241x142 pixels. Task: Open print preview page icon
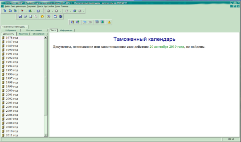pos(30,16)
